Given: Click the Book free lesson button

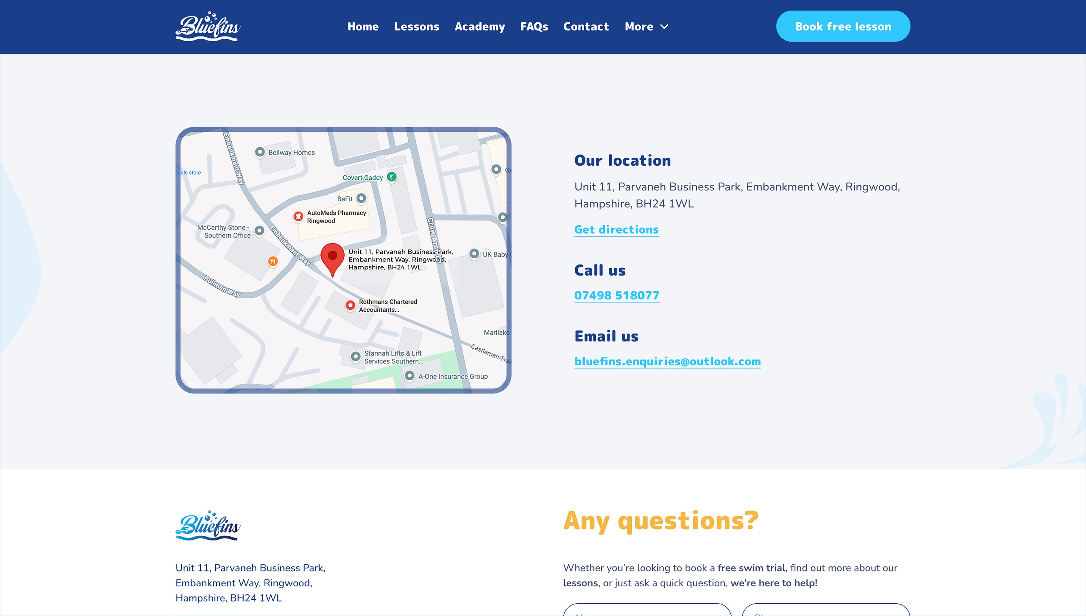Looking at the screenshot, I should click(x=843, y=26).
